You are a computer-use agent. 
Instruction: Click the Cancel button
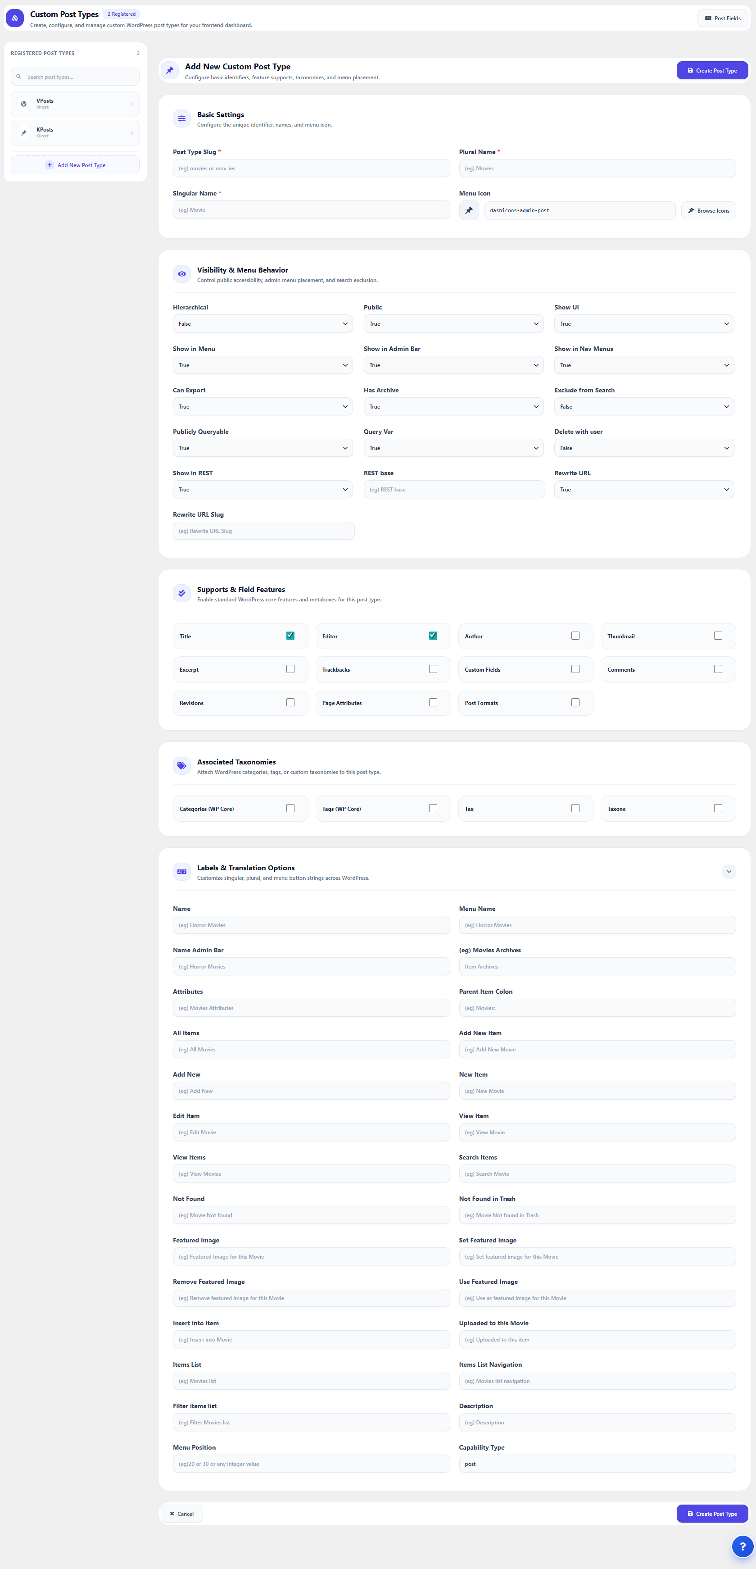[181, 1514]
